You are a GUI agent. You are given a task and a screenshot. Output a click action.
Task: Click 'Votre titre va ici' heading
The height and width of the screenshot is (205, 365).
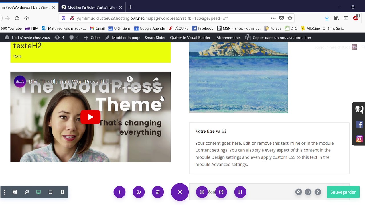(x=211, y=131)
